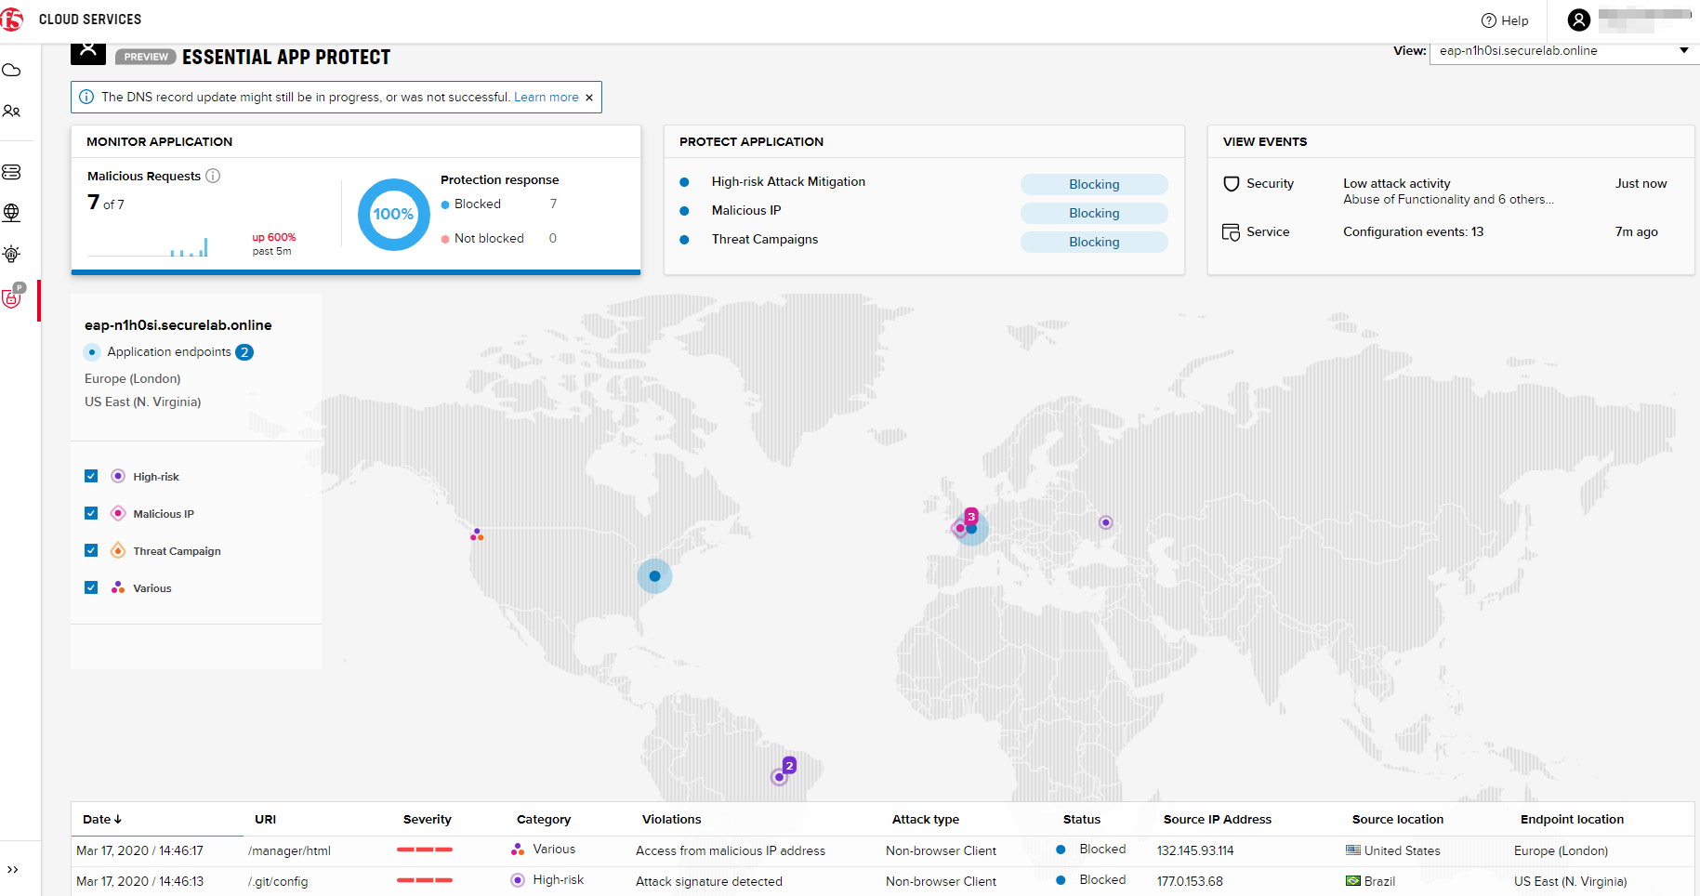This screenshot has height=896, width=1700.
Task: Click the Help question mark icon
Action: pos(1489,20)
